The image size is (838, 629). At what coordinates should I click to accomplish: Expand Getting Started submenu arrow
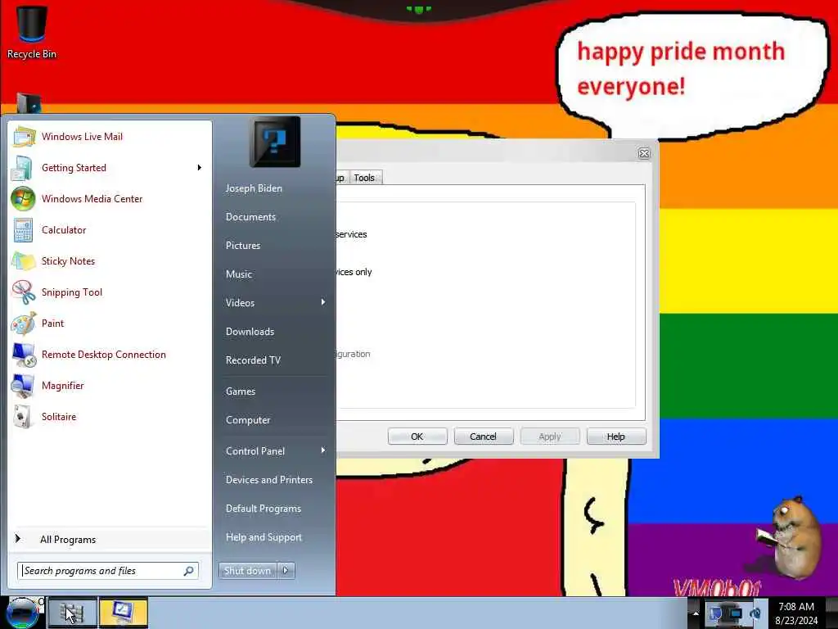[x=200, y=167]
